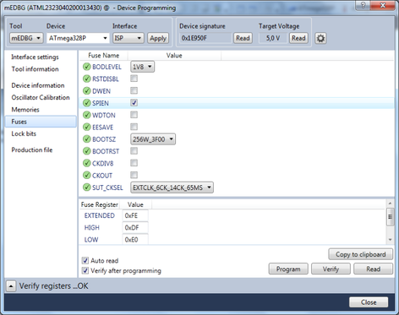Click the green check icon beside WDTON
Viewport: 399px width, 315px height.
[x=86, y=115]
